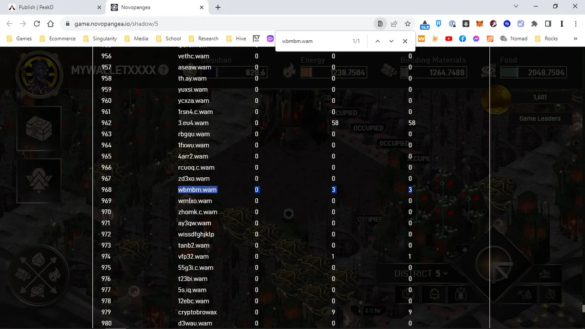Go to next find result
The image size is (585, 329).
click(391, 41)
